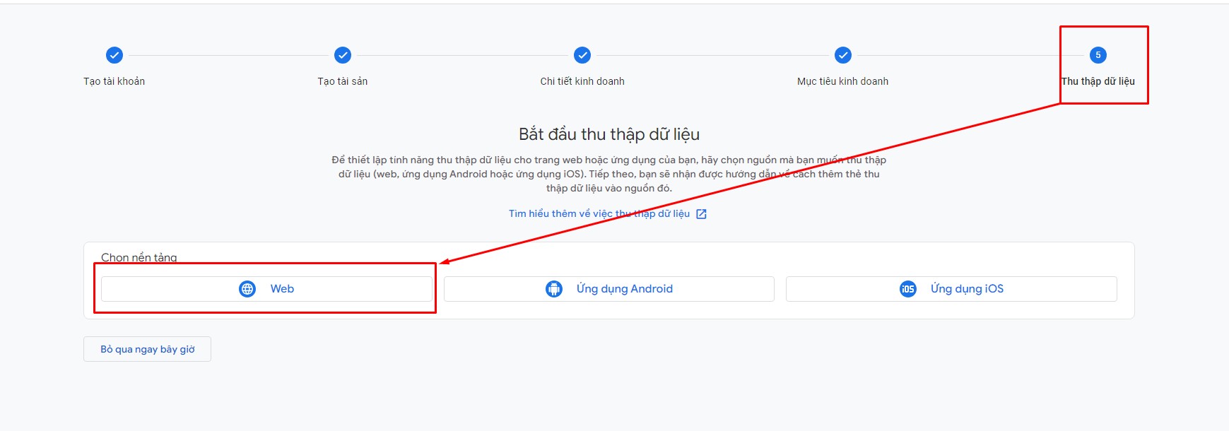Click the Bắt đầu thu thập dữ liệu heading

[x=609, y=134]
